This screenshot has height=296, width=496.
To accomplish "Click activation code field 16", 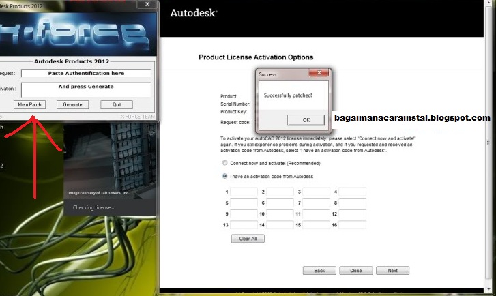I will click(x=353, y=225).
